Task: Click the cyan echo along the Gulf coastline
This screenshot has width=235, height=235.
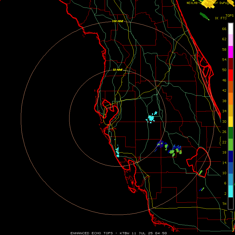Action: pos(117,151)
